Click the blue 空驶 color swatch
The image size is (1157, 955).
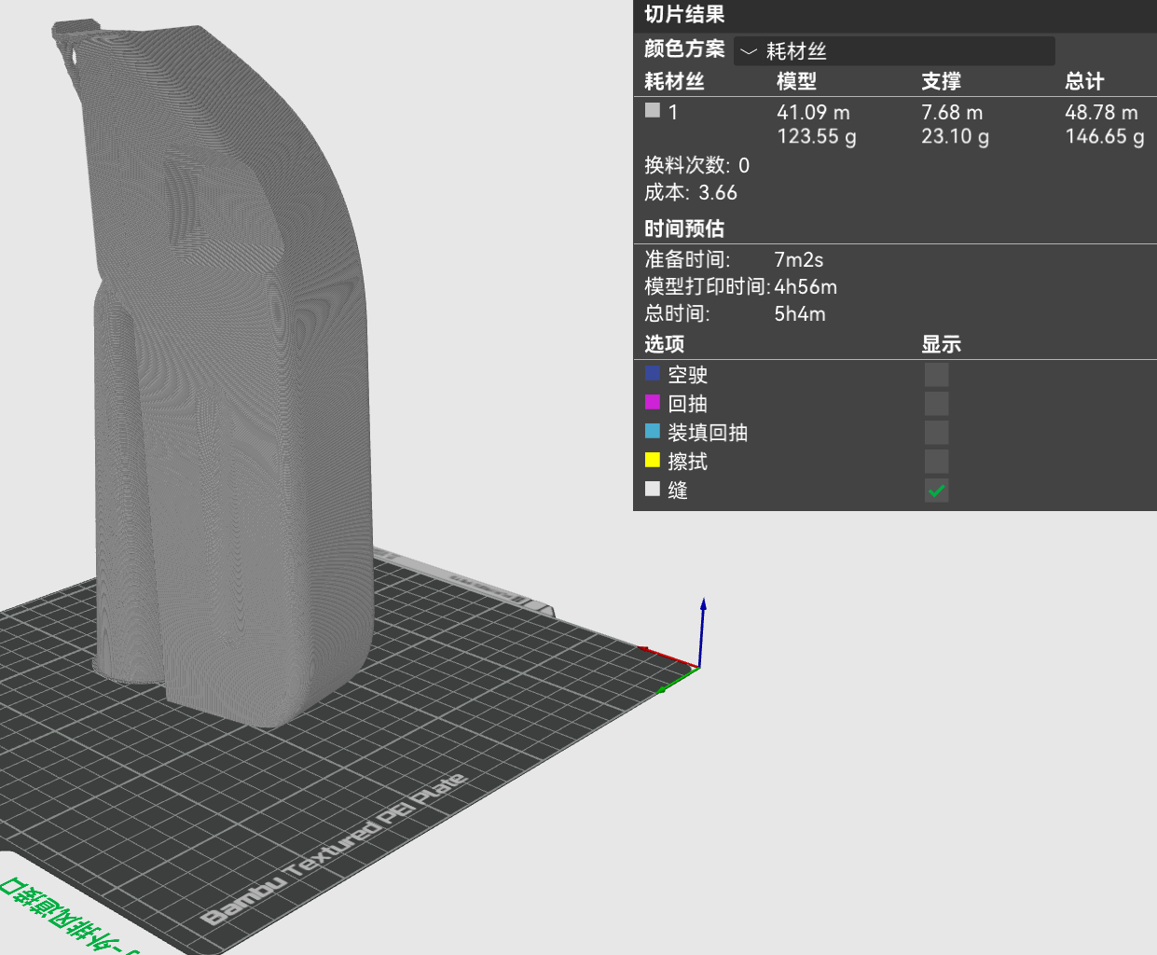pyautogui.click(x=653, y=373)
